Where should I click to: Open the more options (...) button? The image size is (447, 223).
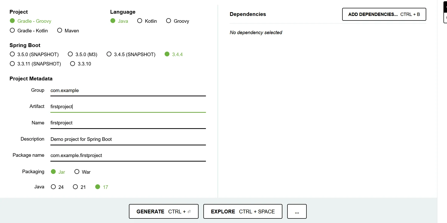[297, 211]
